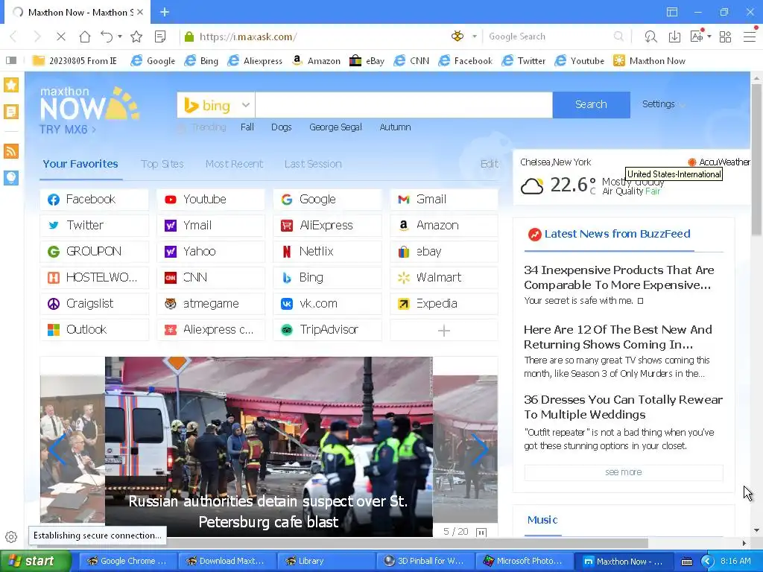Open the RSS feed reader in the sidebar
This screenshot has height=572, width=763.
pos(11,150)
